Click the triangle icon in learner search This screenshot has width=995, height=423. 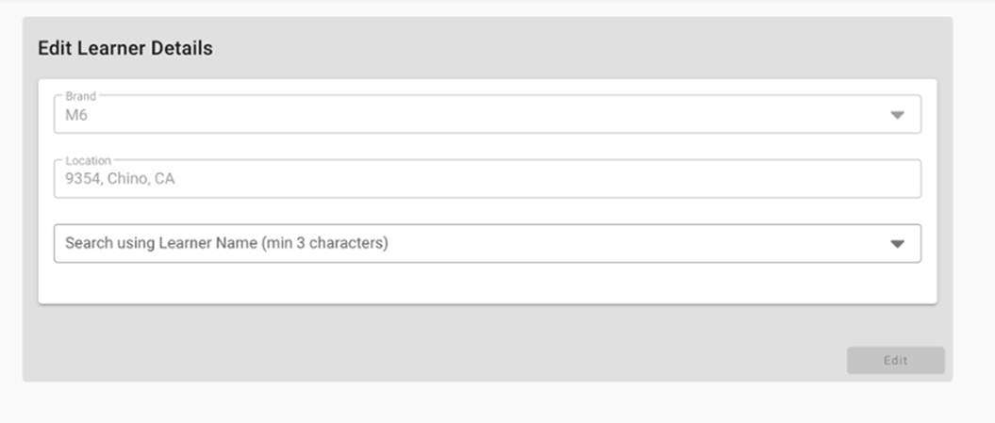point(897,243)
